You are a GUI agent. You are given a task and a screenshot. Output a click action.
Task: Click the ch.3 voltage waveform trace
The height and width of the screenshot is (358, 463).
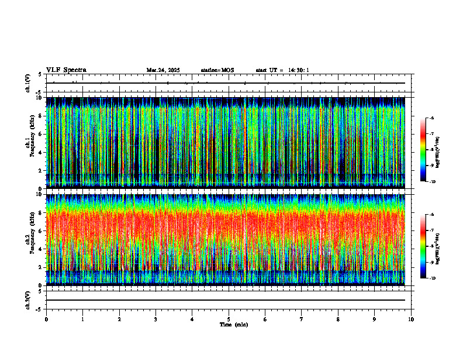pos(226,300)
